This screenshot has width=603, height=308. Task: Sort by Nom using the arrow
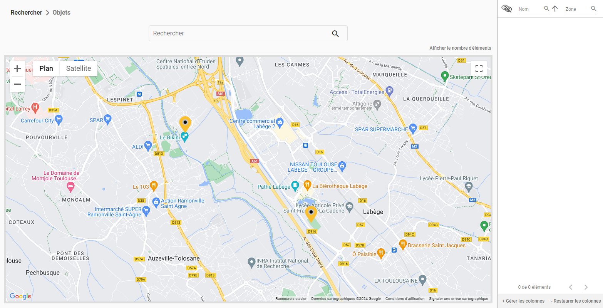pos(555,8)
